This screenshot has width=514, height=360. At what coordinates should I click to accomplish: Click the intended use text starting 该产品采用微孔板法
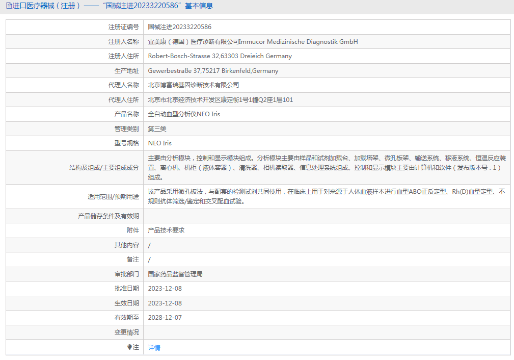pyautogui.click(x=327, y=196)
